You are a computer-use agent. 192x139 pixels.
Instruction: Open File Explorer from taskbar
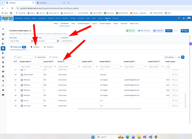[139, 137]
